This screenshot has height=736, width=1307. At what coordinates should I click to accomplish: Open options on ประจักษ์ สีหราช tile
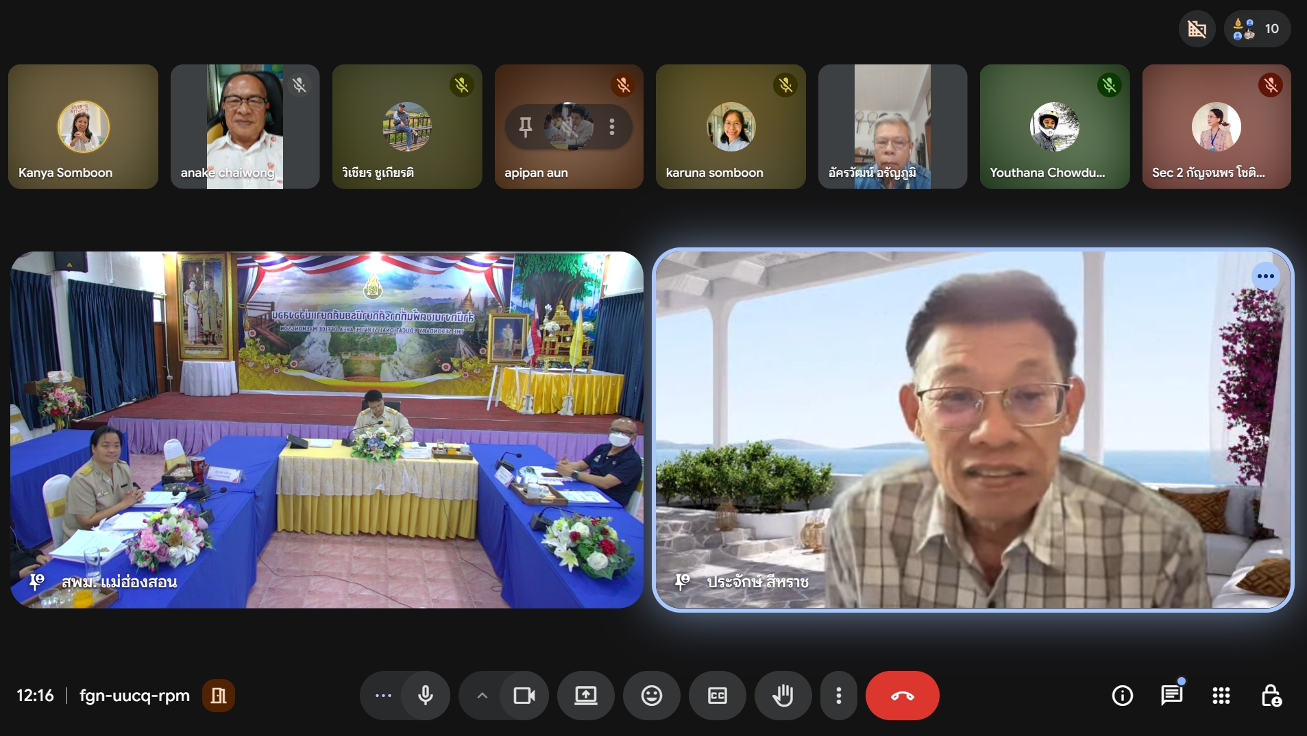click(x=1265, y=276)
